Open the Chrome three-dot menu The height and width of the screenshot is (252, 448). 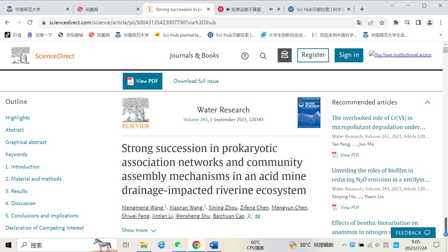(x=441, y=22)
